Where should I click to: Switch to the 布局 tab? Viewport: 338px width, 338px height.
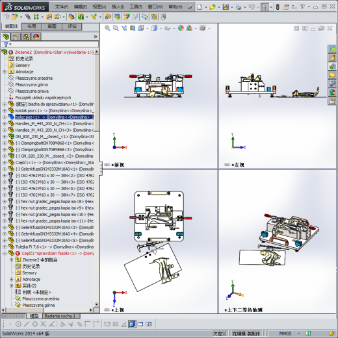pyautogui.click(x=32, y=27)
